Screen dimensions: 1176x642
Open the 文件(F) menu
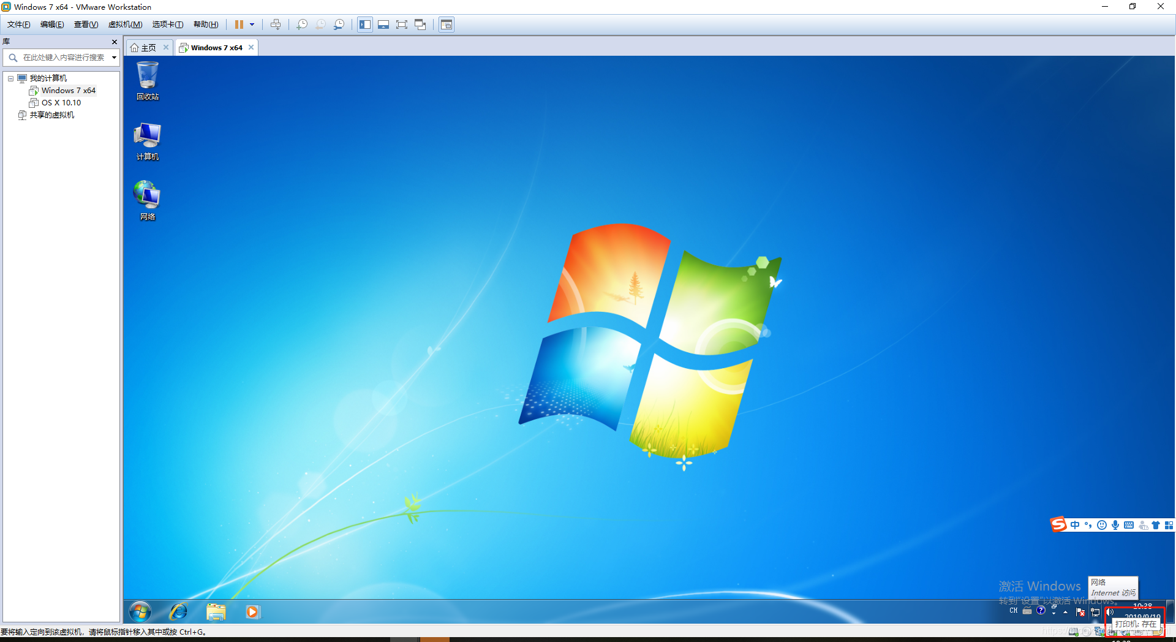[x=18, y=25]
